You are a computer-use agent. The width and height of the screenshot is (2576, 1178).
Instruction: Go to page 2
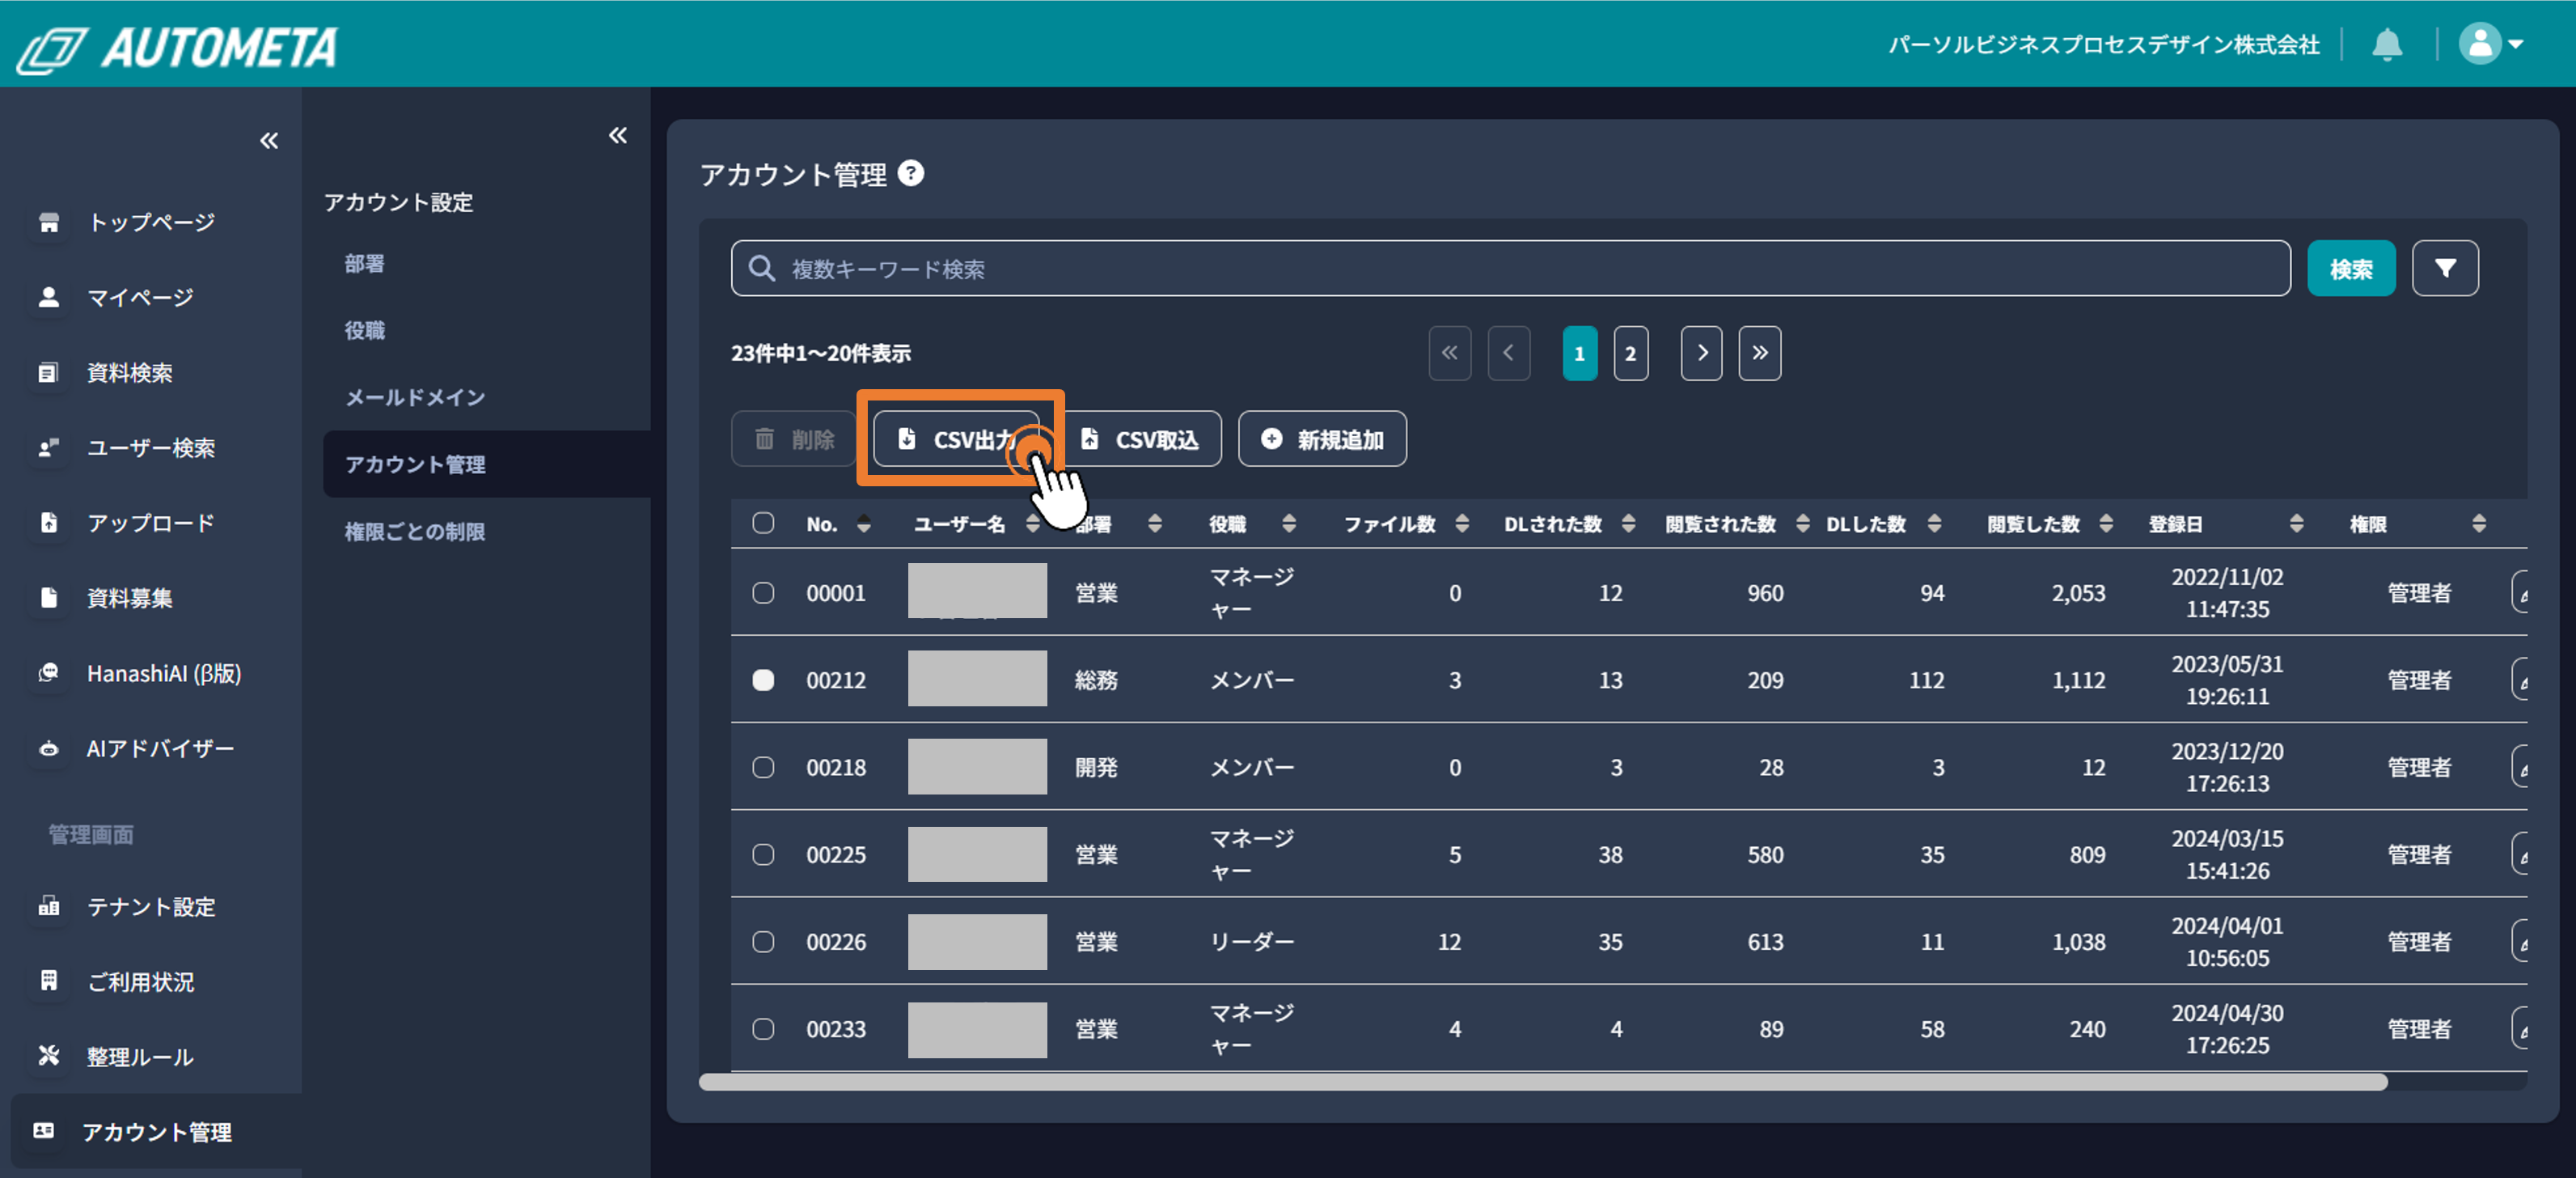pos(1630,353)
